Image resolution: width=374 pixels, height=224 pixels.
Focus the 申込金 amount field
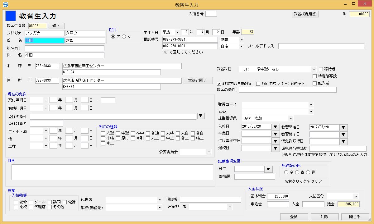coord(278,204)
